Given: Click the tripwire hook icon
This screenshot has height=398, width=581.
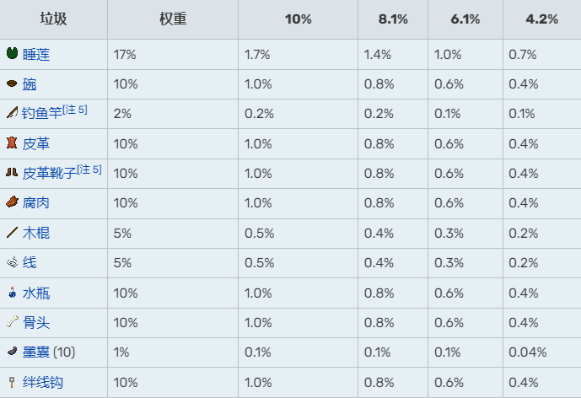Looking at the screenshot, I should pyautogui.click(x=12, y=382).
